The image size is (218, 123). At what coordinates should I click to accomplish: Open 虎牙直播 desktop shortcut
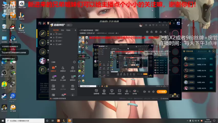pyautogui.click(x=13, y=108)
